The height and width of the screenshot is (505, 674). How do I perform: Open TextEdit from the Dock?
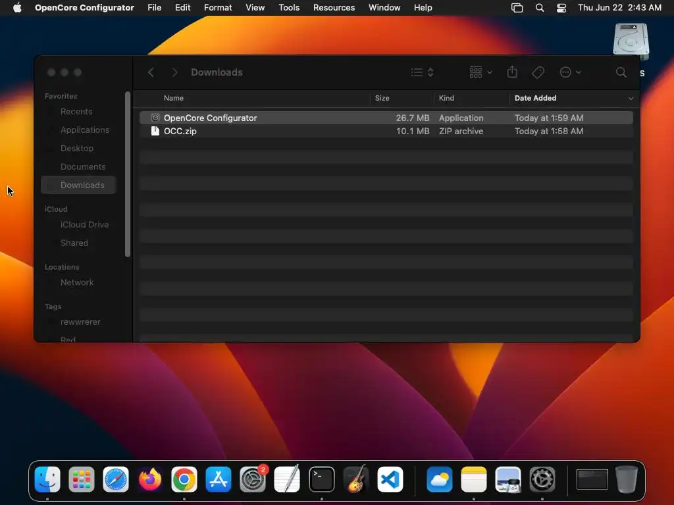tap(287, 479)
